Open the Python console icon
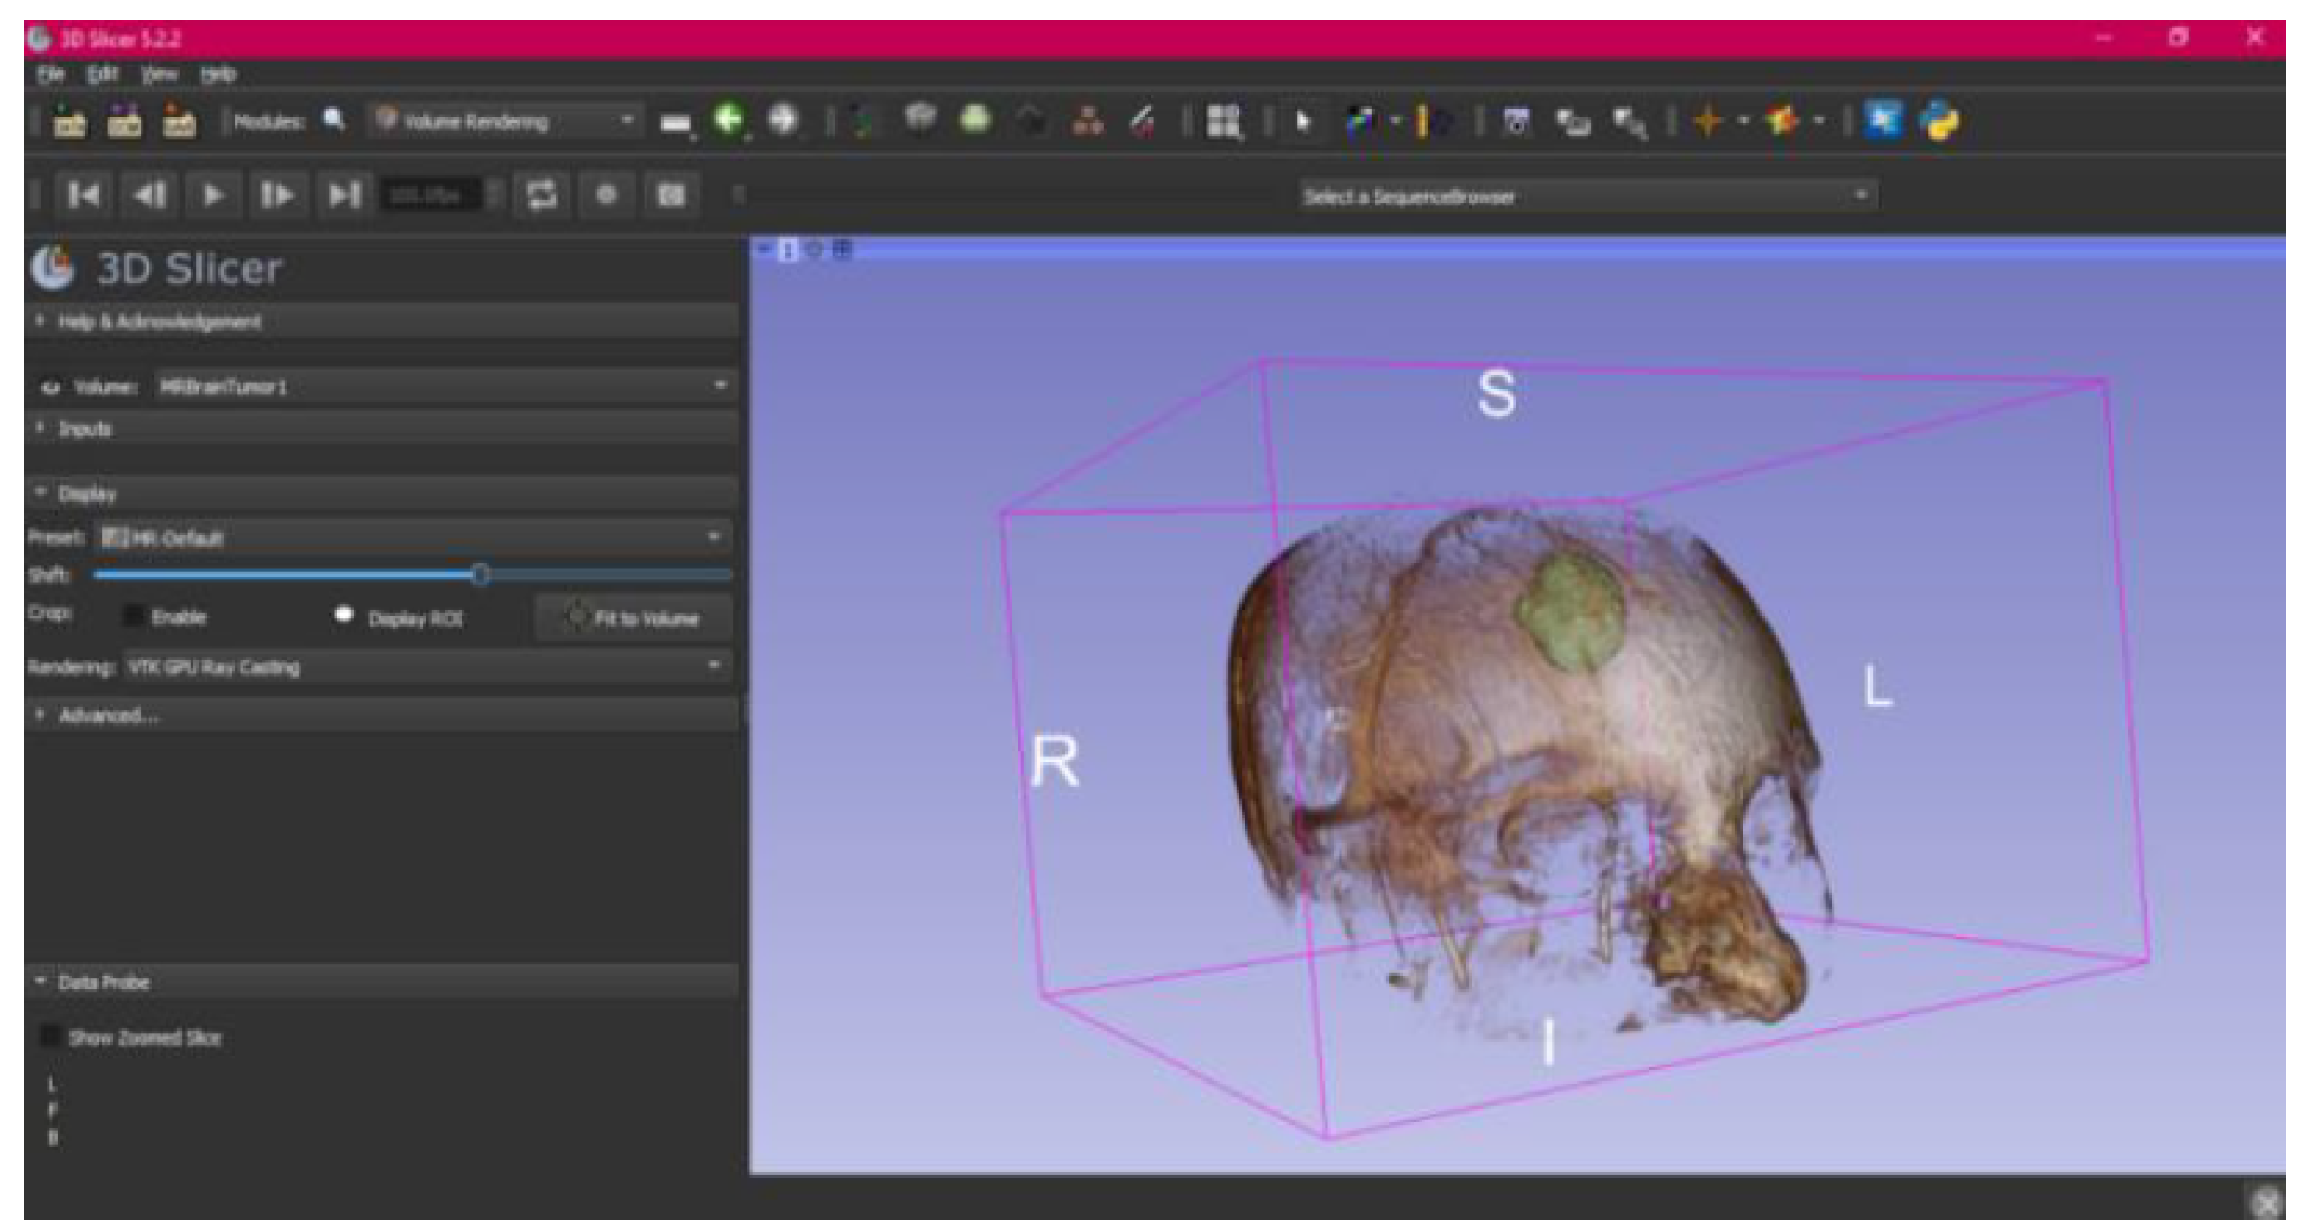This screenshot has height=1232, width=2314. click(x=1939, y=120)
